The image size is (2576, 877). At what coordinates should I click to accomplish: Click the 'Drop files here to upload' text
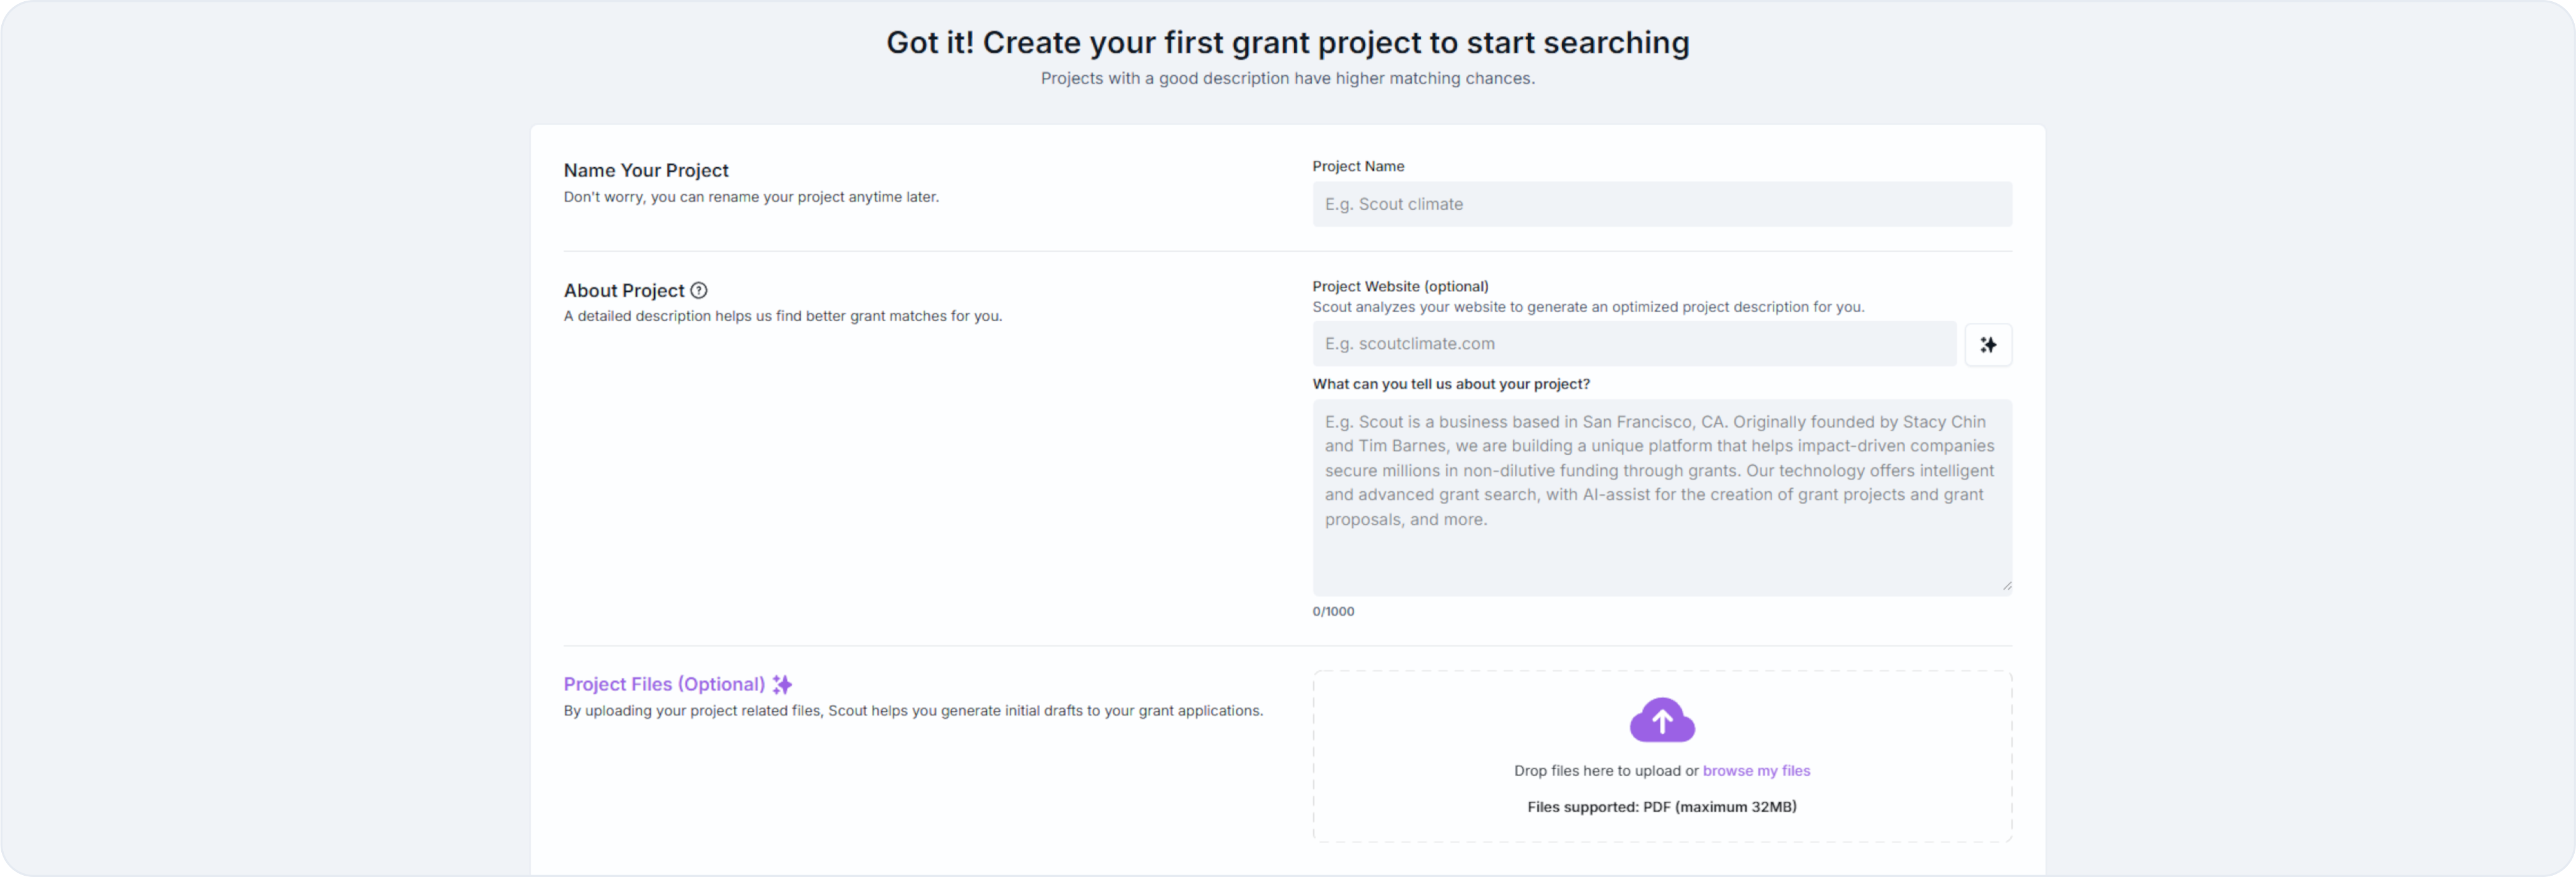point(1605,770)
